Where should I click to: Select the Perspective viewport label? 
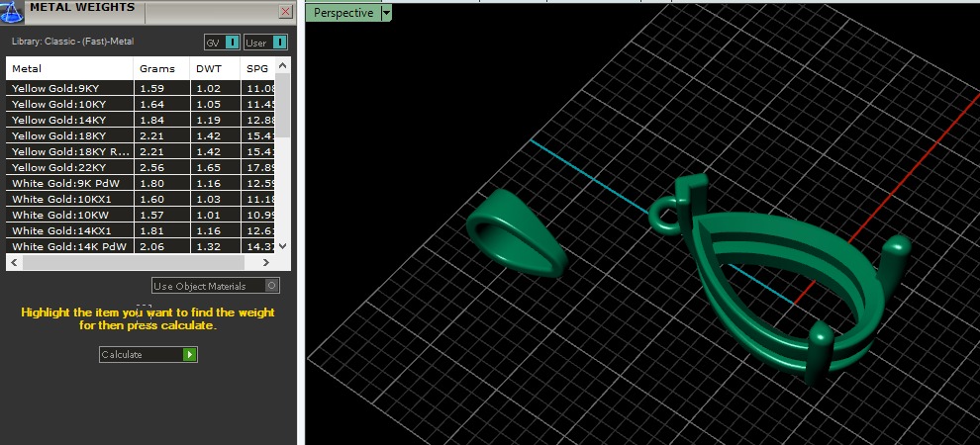343,13
